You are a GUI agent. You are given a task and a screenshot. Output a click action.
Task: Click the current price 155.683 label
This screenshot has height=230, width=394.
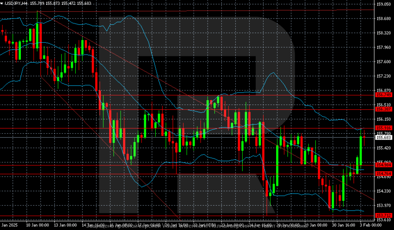pos(383,137)
